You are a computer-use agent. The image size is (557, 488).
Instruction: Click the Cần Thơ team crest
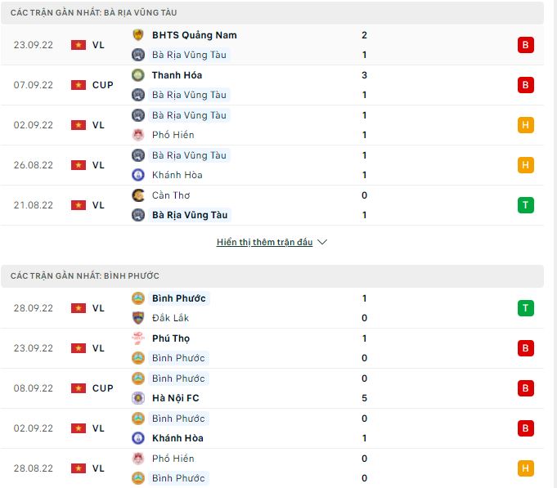coord(137,195)
